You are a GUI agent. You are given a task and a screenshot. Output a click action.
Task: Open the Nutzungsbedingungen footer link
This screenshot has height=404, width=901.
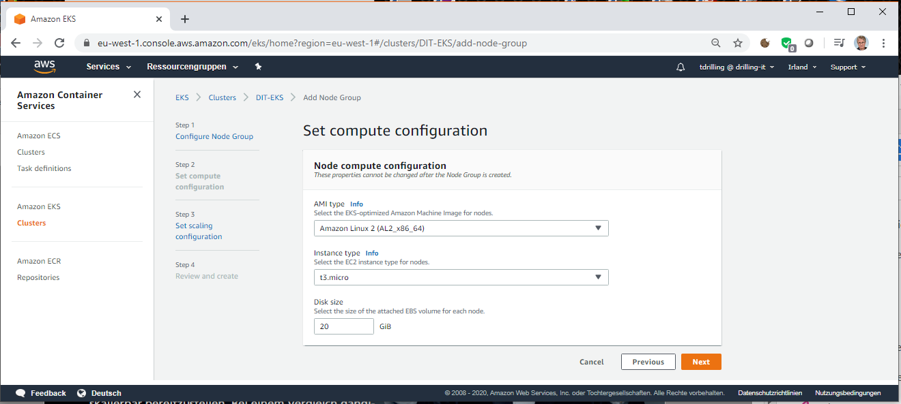click(x=848, y=393)
